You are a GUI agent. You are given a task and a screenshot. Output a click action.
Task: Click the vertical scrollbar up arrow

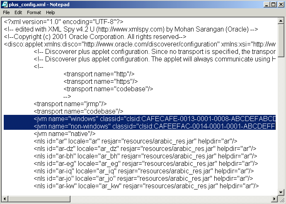click(281, 21)
